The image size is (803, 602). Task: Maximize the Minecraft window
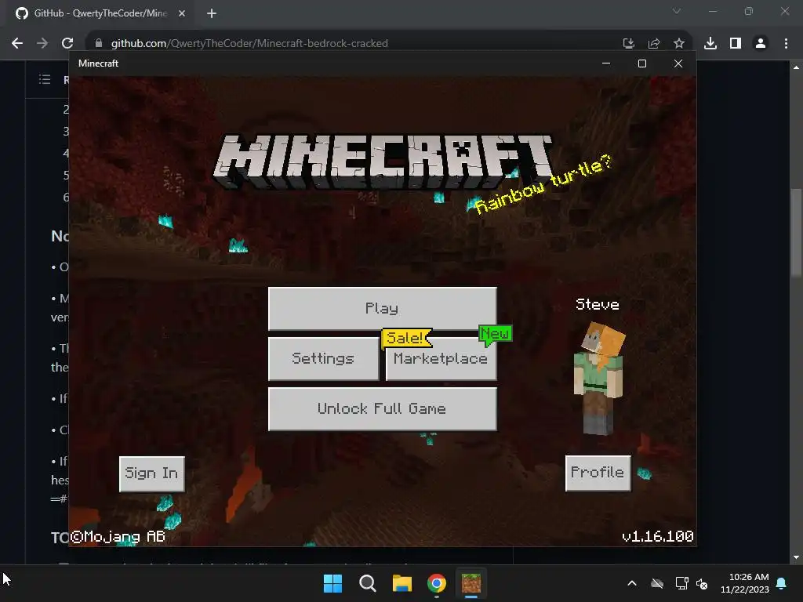click(x=642, y=63)
